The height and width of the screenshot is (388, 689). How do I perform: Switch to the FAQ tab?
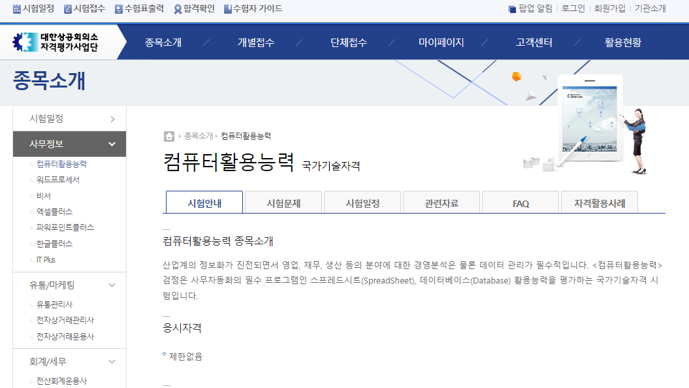(x=521, y=202)
